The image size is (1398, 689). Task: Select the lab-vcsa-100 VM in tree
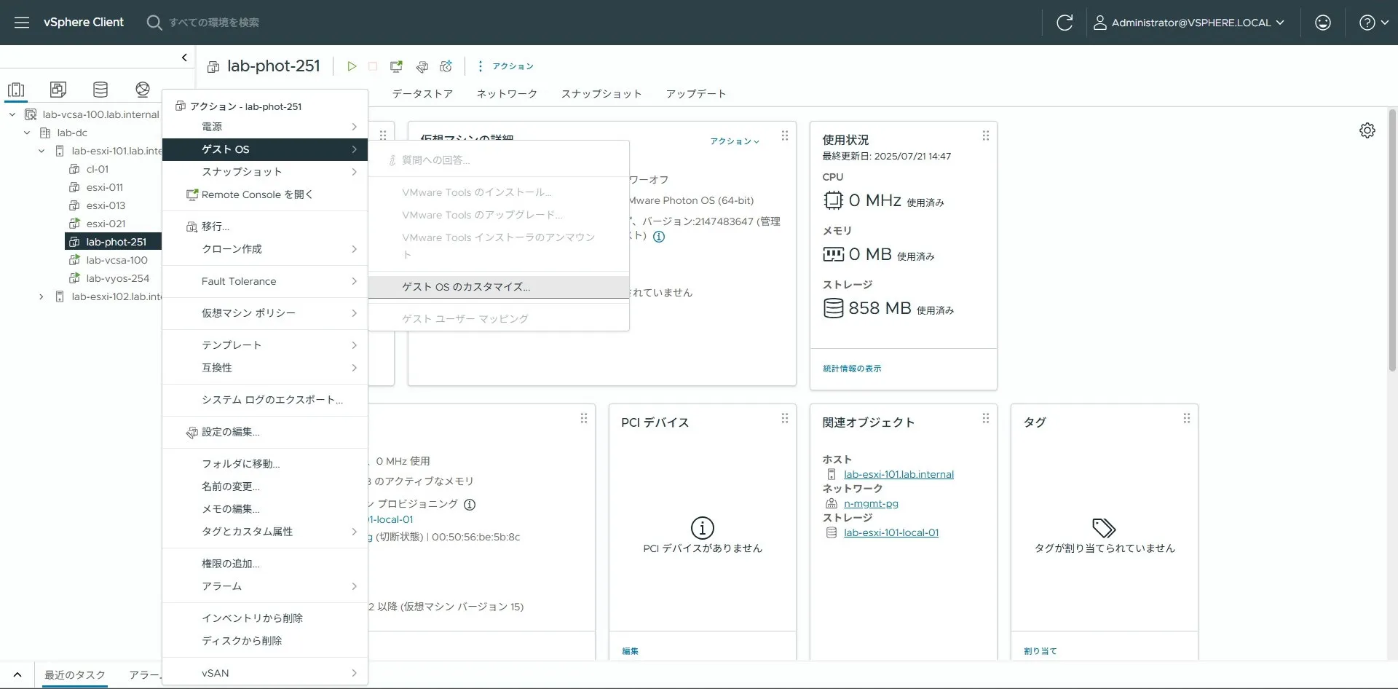[x=116, y=260]
